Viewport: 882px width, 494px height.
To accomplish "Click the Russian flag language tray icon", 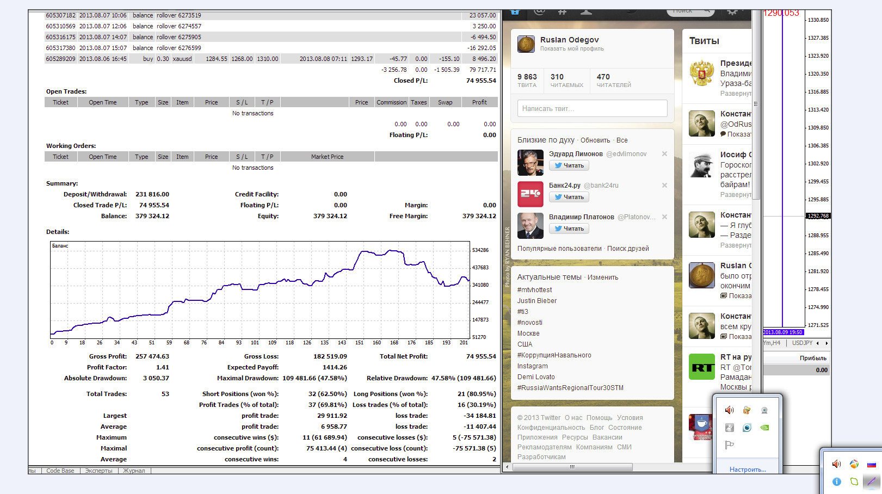I will click(872, 465).
